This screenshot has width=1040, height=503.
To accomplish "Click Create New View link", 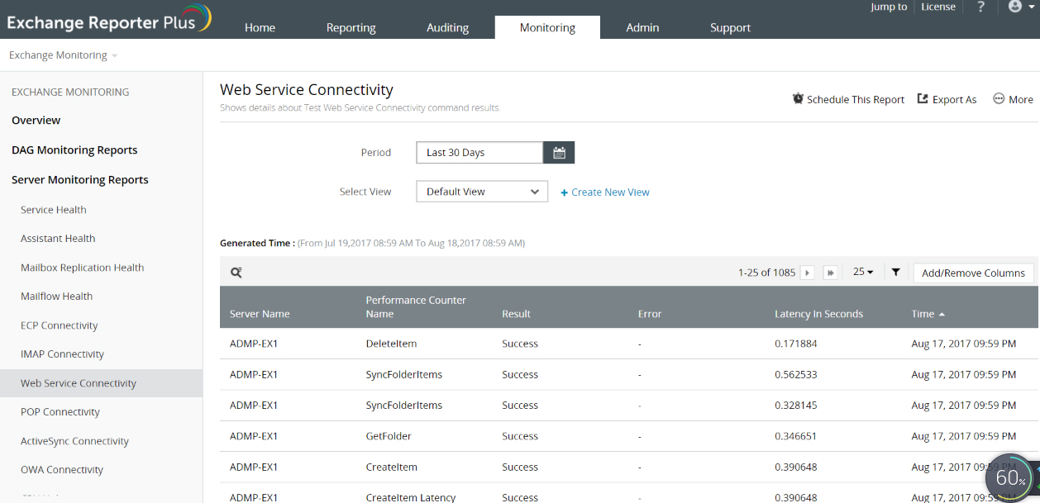I will (x=605, y=192).
